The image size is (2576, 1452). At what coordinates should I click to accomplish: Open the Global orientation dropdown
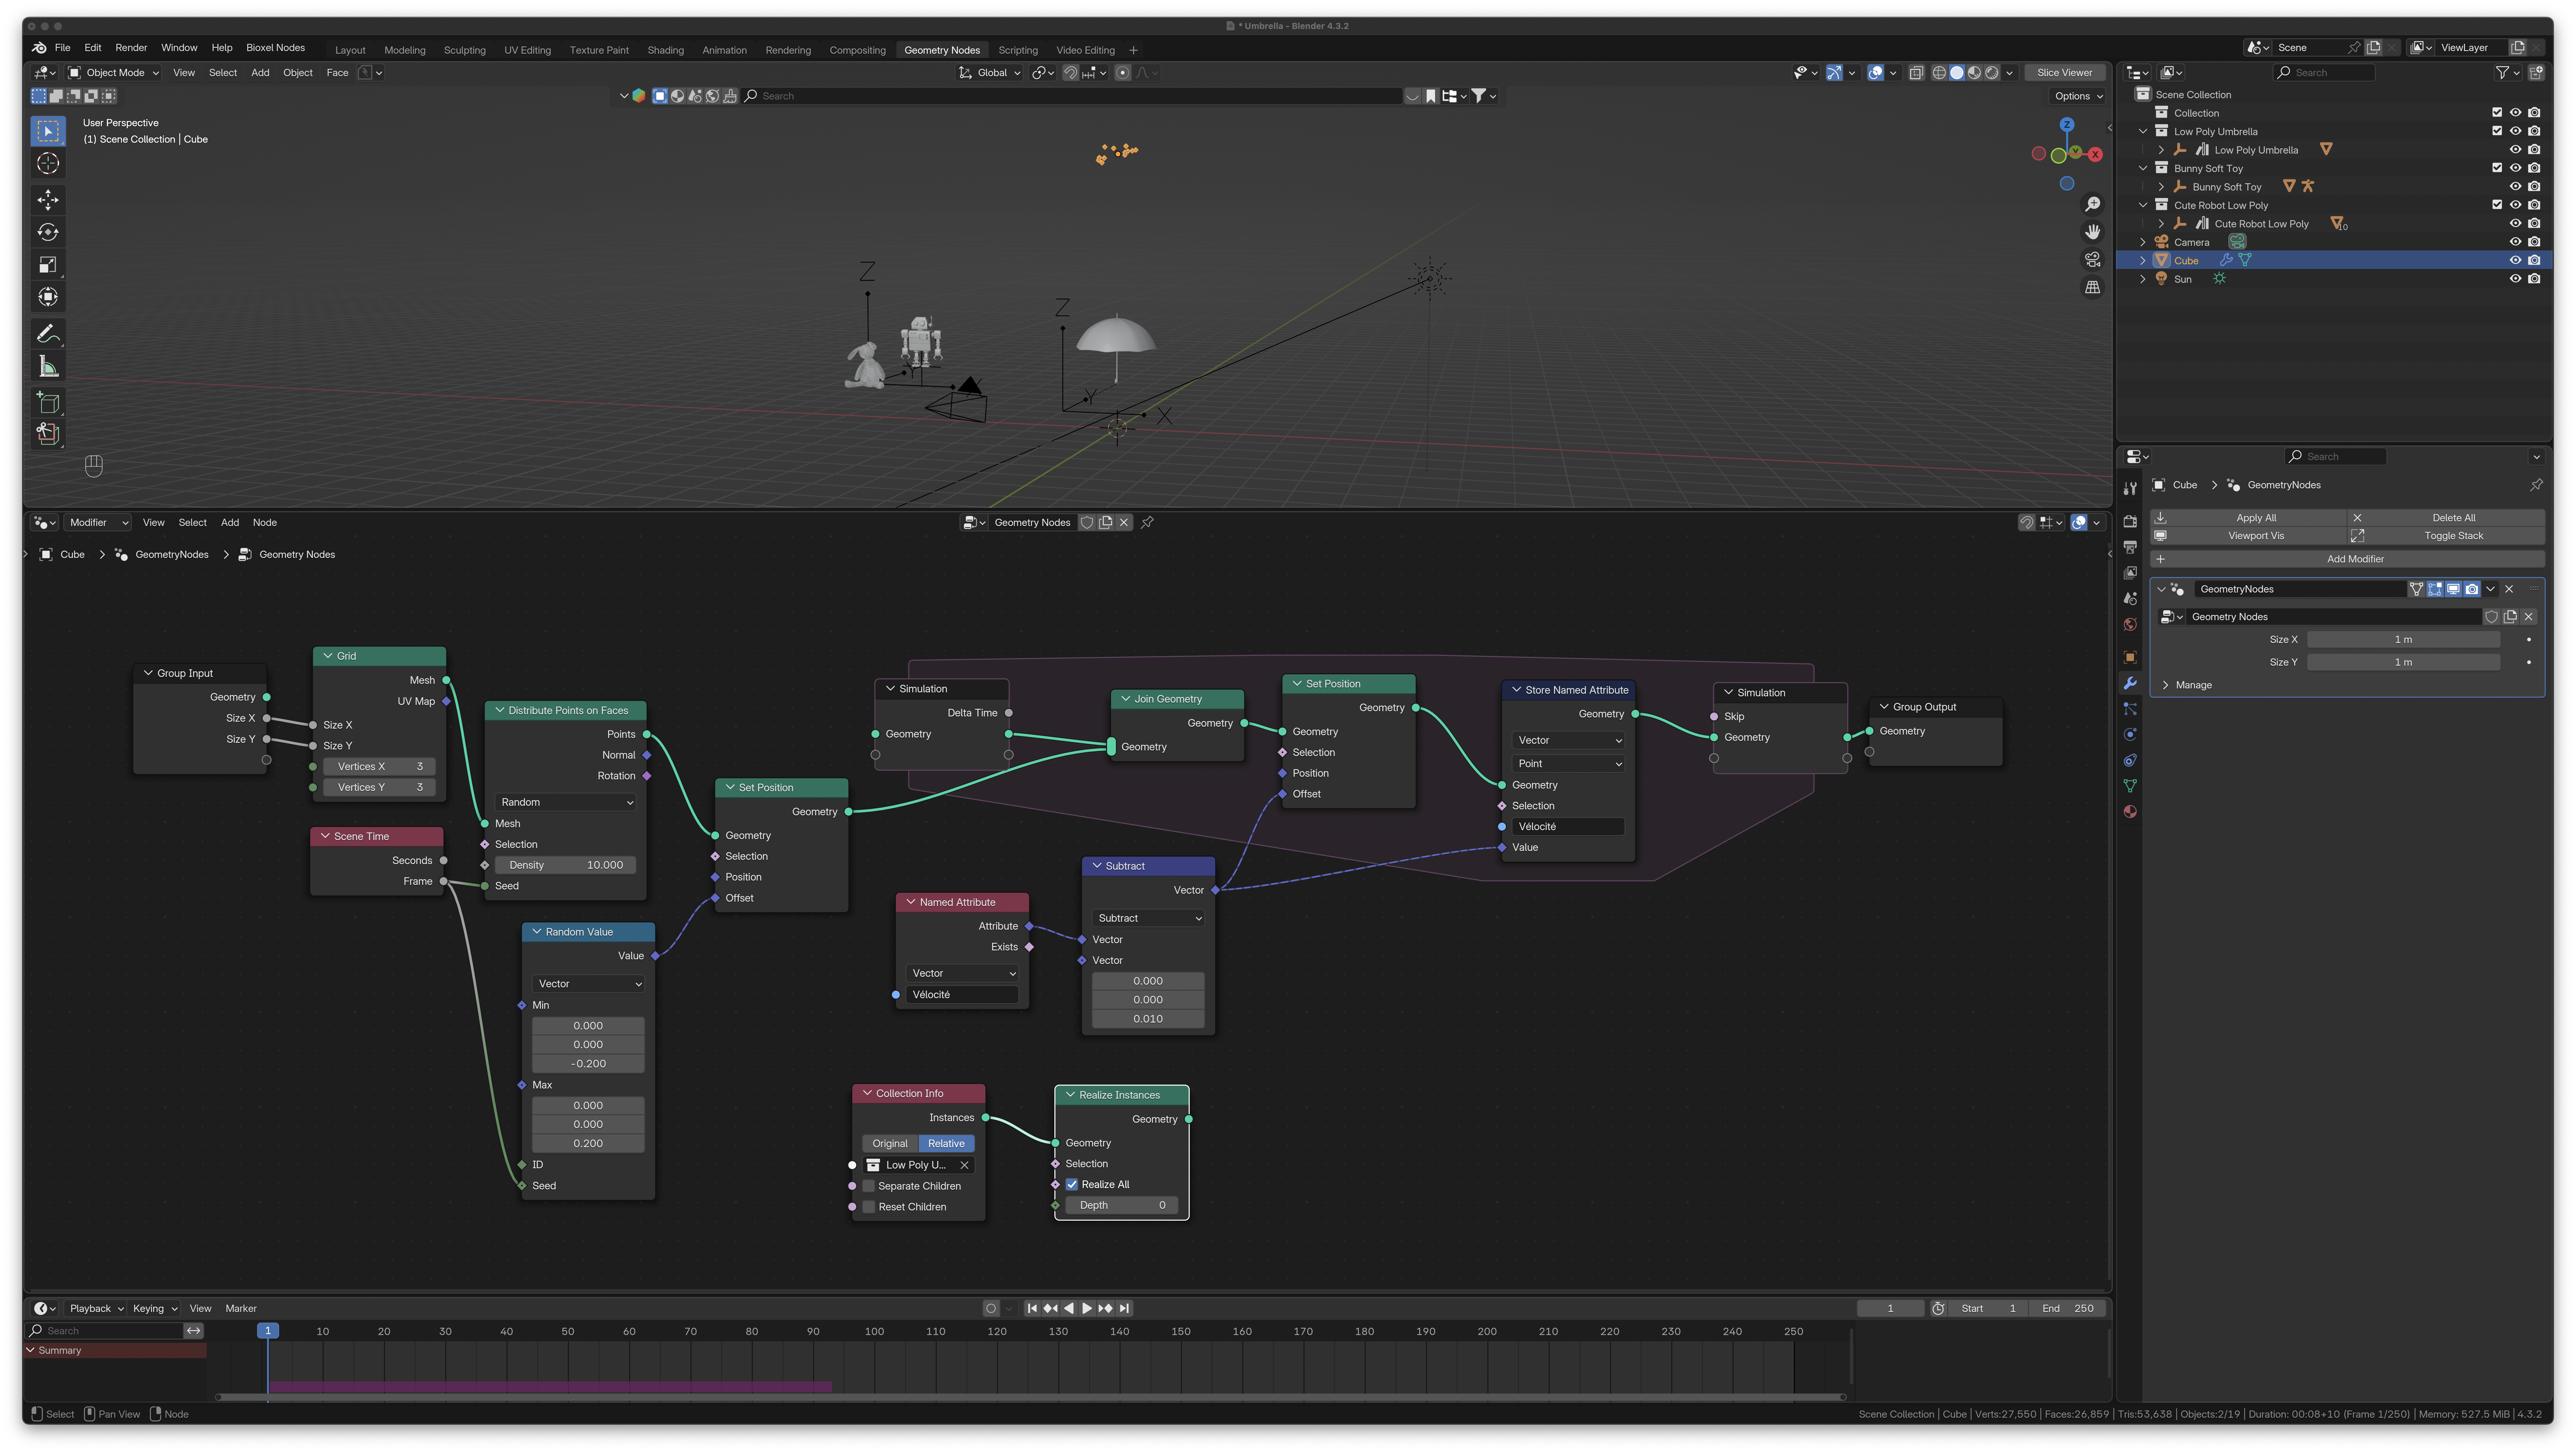(990, 73)
